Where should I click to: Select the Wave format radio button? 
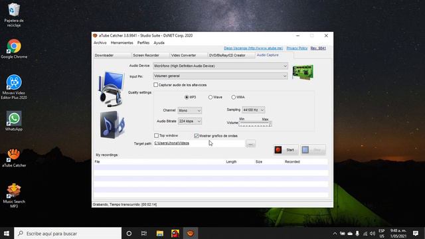tap(211, 97)
